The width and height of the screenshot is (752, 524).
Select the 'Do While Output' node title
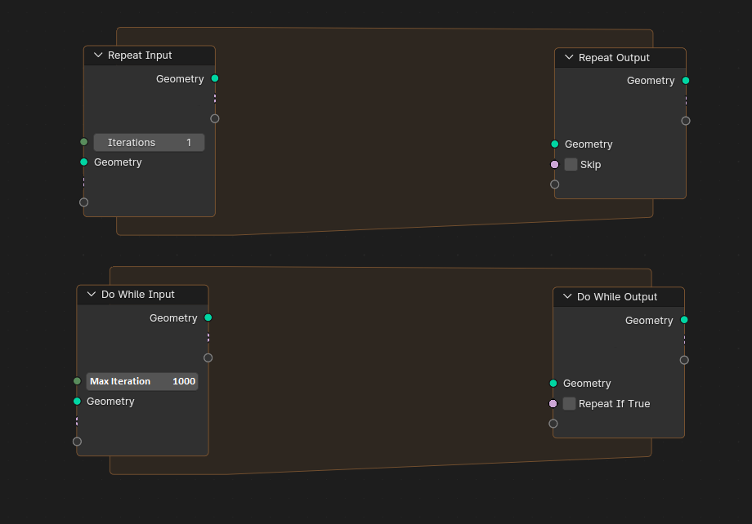point(617,296)
